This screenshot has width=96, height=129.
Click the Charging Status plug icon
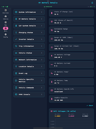tap(16, 33)
